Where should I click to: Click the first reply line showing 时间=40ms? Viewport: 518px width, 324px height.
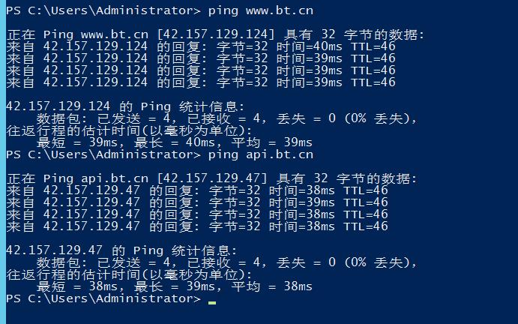pyautogui.click(x=201, y=46)
